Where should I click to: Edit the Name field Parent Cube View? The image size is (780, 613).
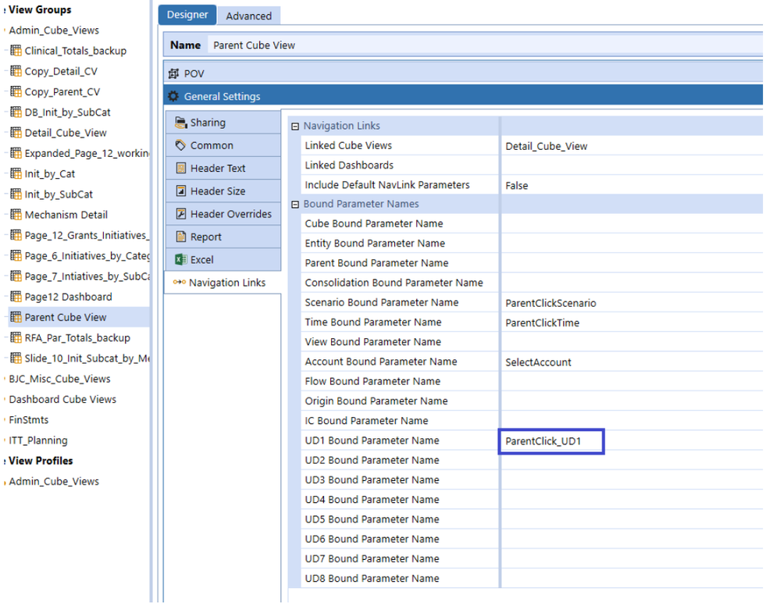point(486,45)
